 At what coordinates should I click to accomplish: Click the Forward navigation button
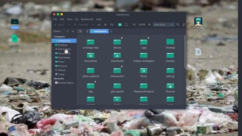pos(81,25)
